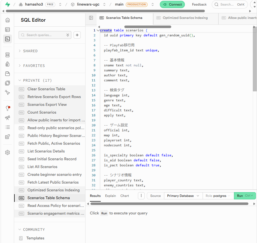This screenshot has width=257, height=243.
Task: Open Seed Initial Scenario Record query
Action: [50, 159]
